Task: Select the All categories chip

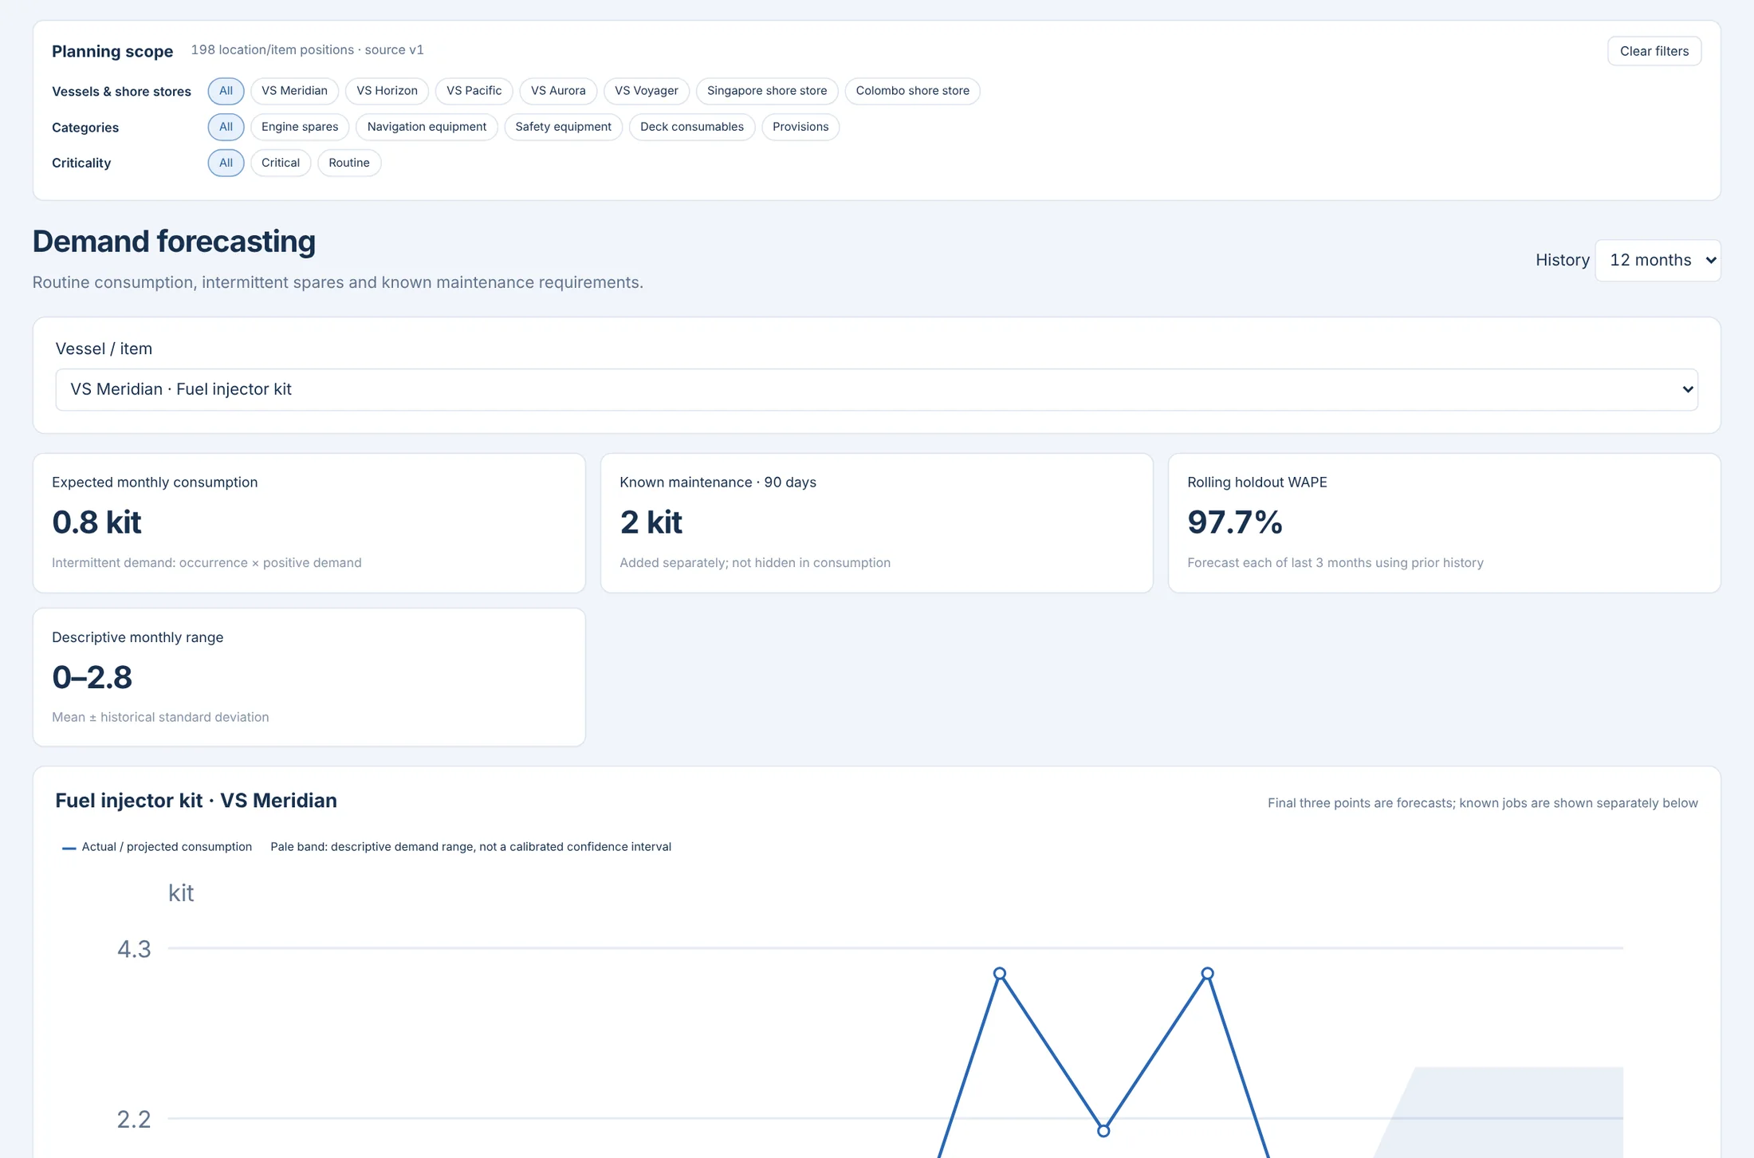Action: pyautogui.click(x=226, y=127)
